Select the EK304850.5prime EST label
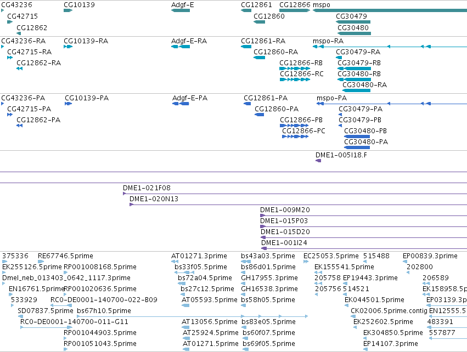 393,332
